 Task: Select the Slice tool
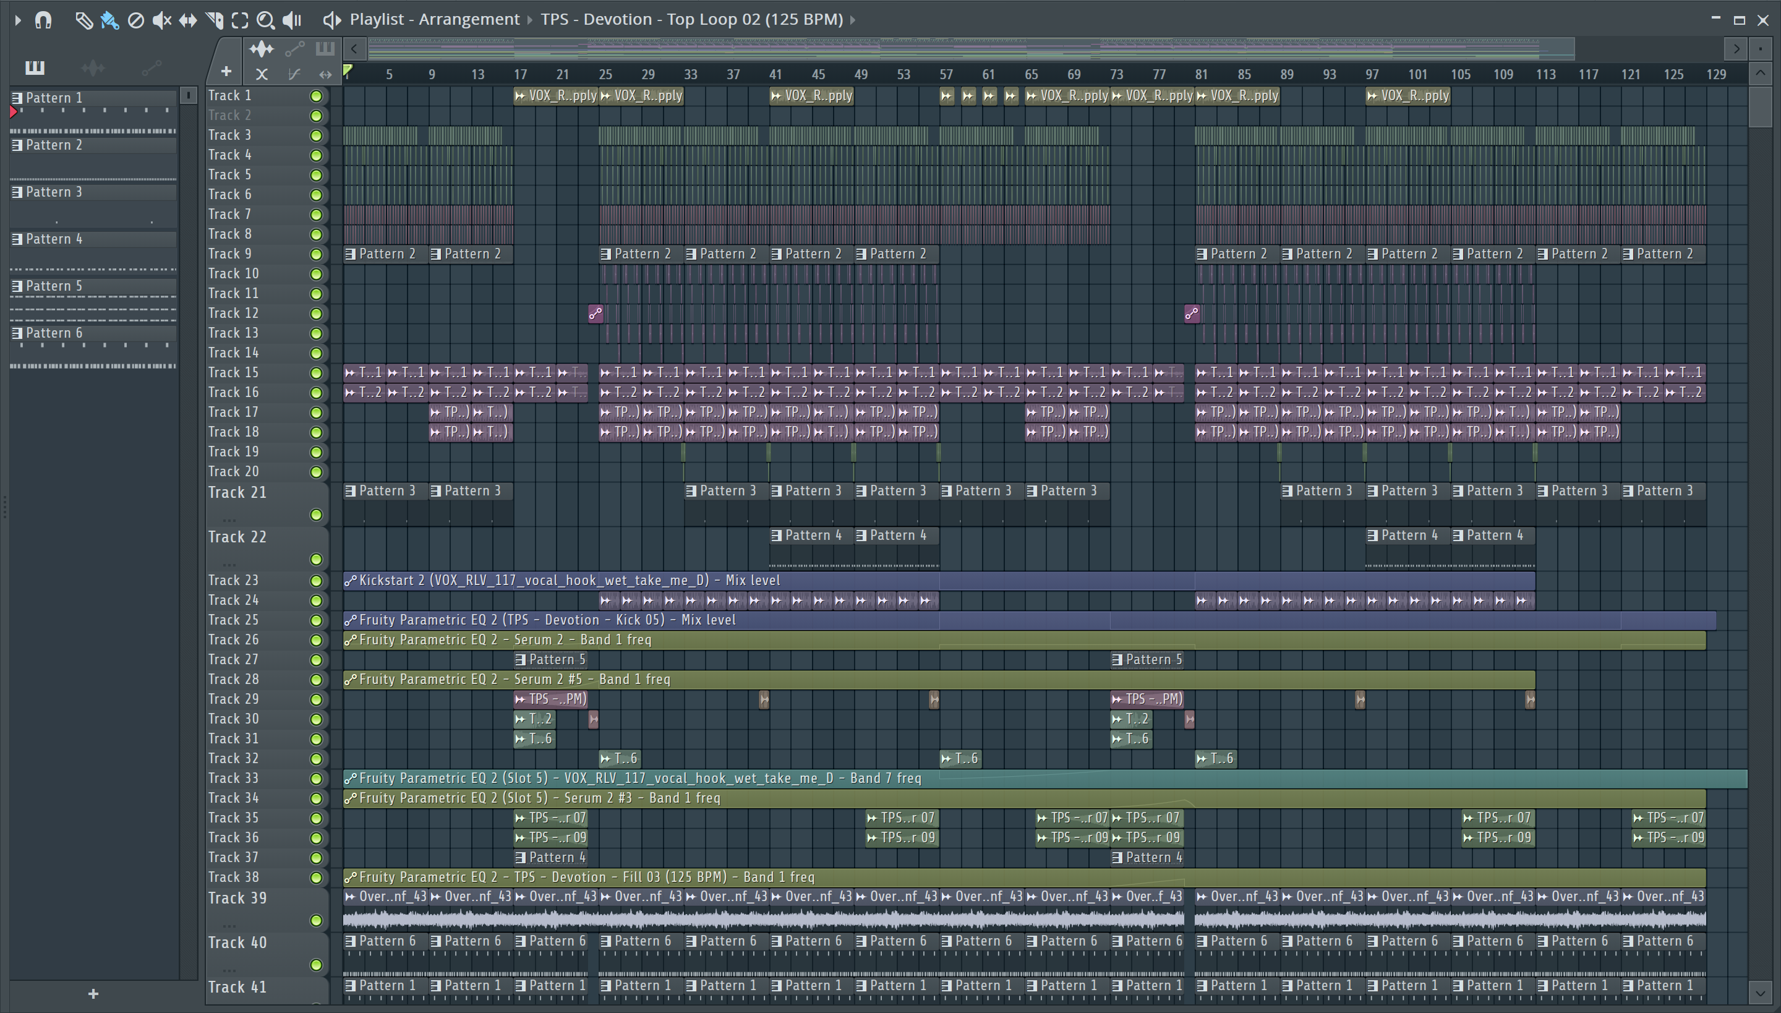(214, 20)
